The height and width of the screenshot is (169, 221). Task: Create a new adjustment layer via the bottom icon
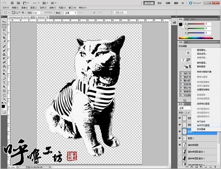tap(201, 167)
